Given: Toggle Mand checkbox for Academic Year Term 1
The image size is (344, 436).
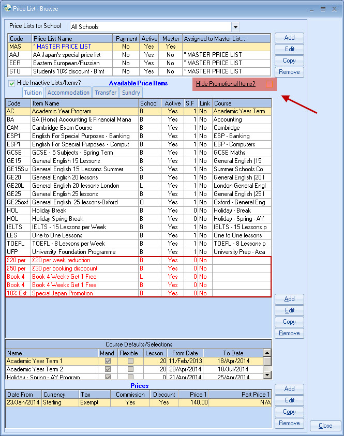Looking at the screenshot, I should pos(108,361).
